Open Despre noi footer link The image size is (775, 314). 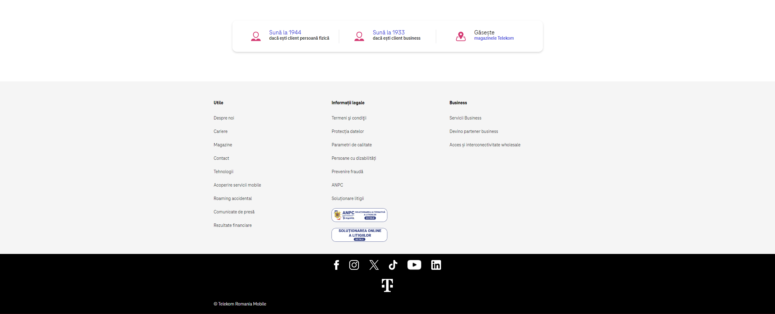pos(224,118)
